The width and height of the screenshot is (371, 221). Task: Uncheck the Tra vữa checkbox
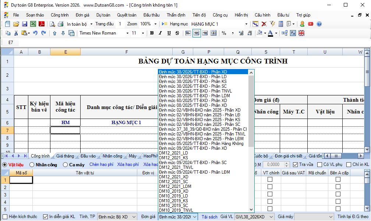point(295,164)
